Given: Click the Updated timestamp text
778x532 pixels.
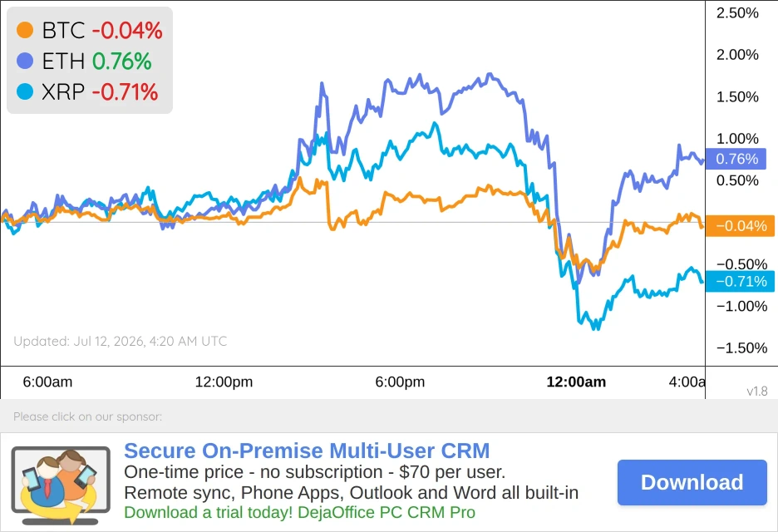Looking at the screenshot, I should pyautogui.click(x=120, y=341).
